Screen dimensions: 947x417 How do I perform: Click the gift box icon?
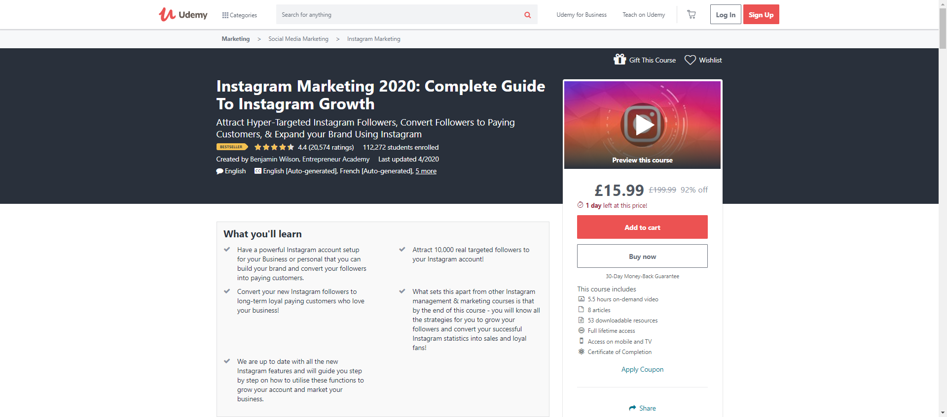(x=619, y=60)
